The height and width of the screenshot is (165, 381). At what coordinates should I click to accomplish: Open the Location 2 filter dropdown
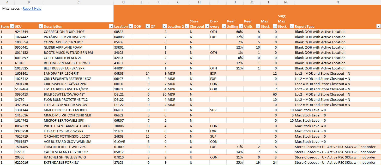point(187,26)
